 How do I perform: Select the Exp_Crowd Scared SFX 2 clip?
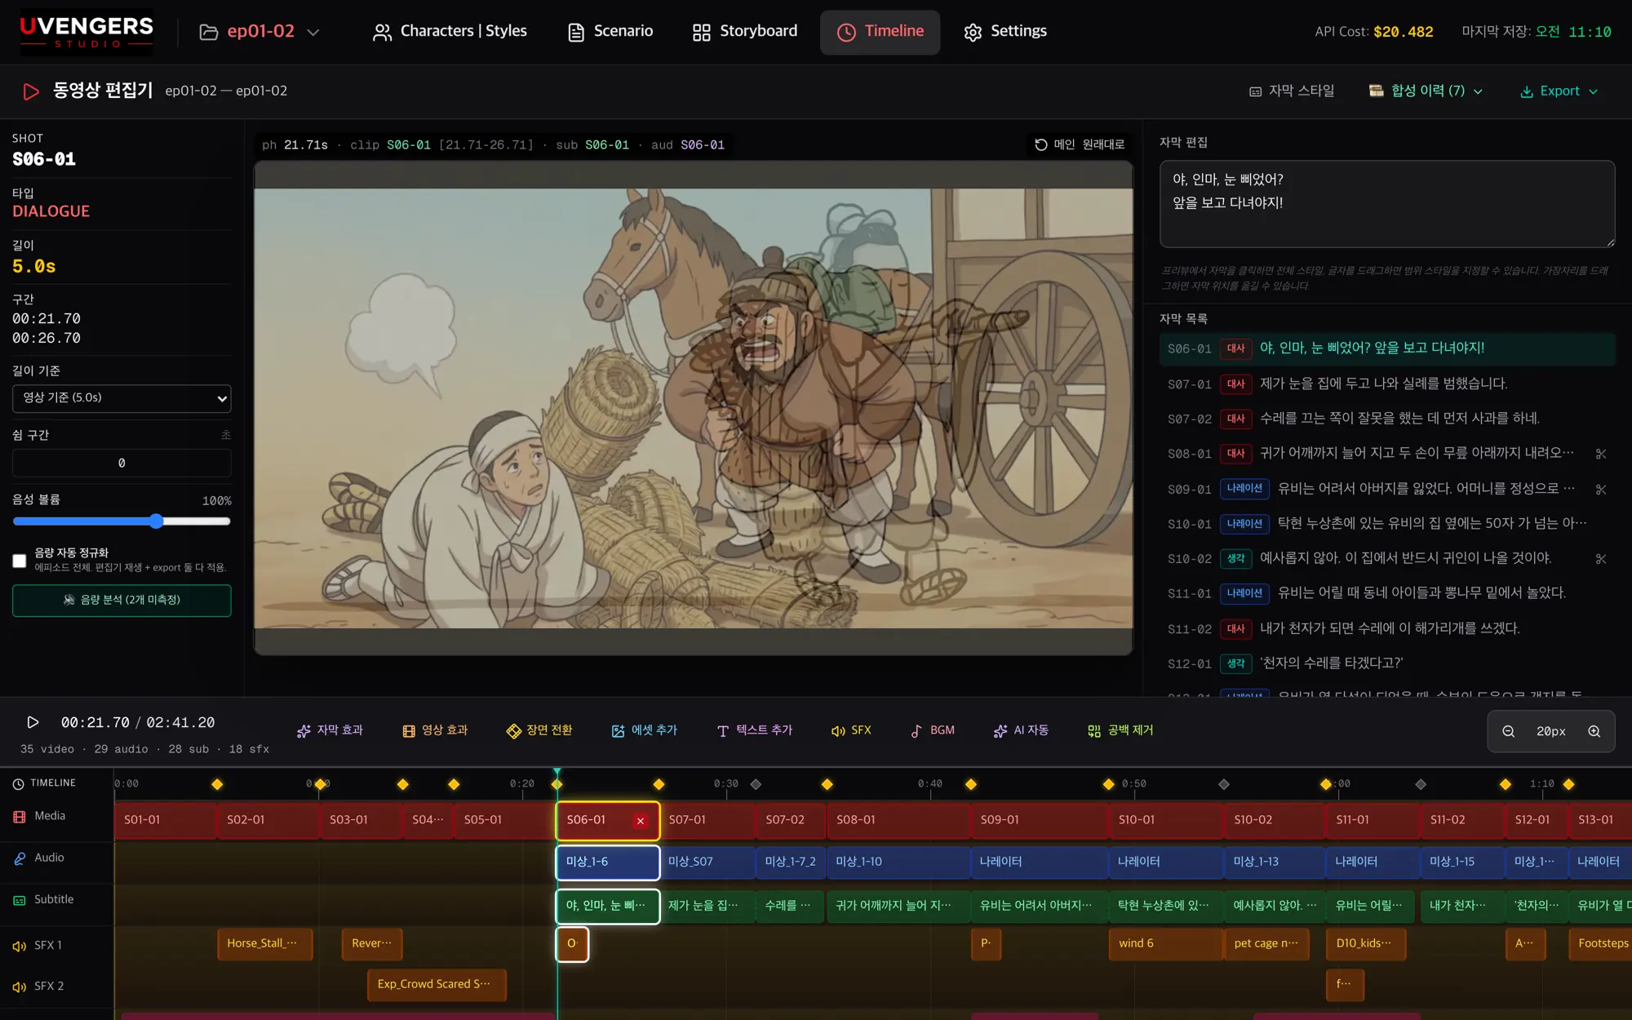(x=437, y=985)
